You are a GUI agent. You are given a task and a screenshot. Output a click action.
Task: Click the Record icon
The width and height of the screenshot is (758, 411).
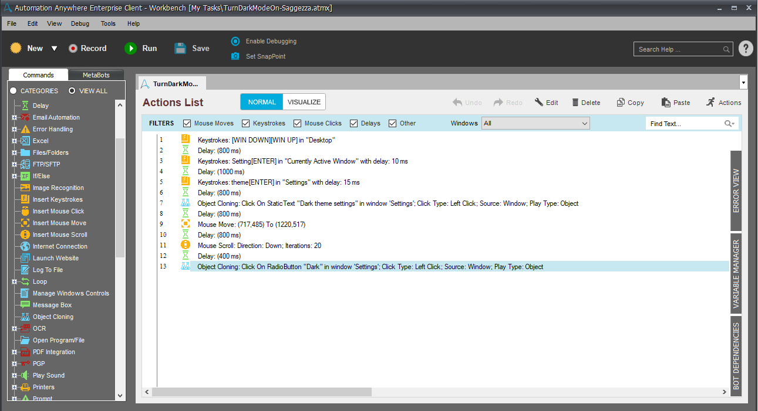(73, 49)
